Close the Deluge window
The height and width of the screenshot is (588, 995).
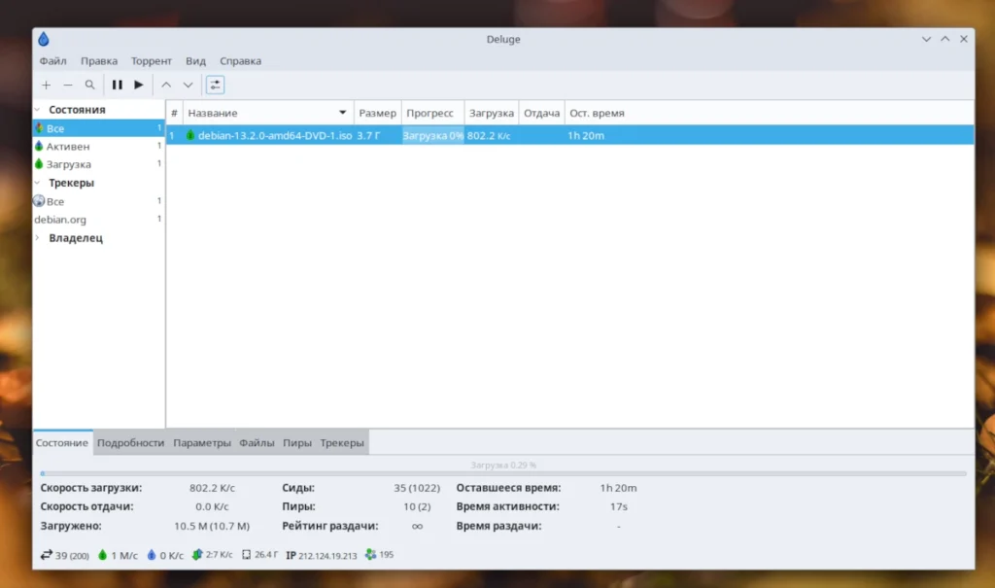click(x=964, y=40)
